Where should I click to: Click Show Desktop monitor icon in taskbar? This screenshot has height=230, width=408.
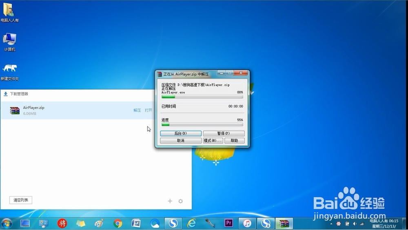[x=25, y=223]
